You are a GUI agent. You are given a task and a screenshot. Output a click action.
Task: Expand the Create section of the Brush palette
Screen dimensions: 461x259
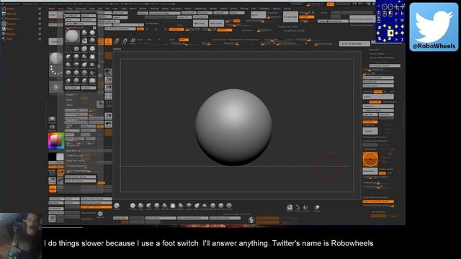(x=70, y=94)
